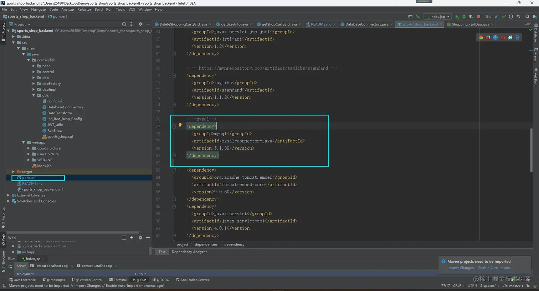This screenshot has height=291, width=539.
Task: Hide the Project tool window
Action: coord(148,24)
